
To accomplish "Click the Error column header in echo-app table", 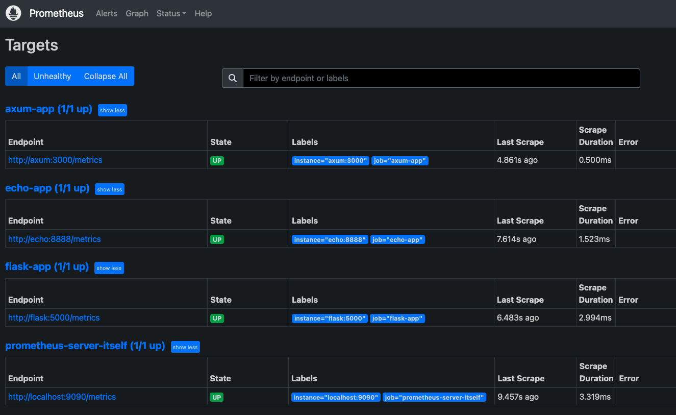I will 628,221.
